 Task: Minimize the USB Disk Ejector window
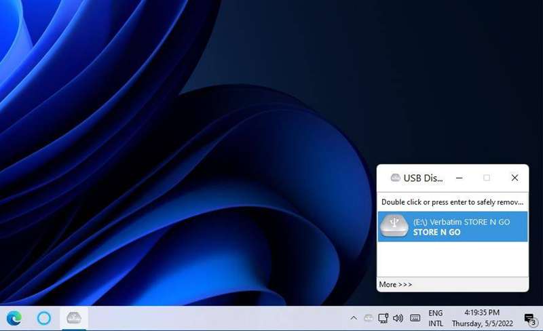pyautogui.click(x=460, y=178)
